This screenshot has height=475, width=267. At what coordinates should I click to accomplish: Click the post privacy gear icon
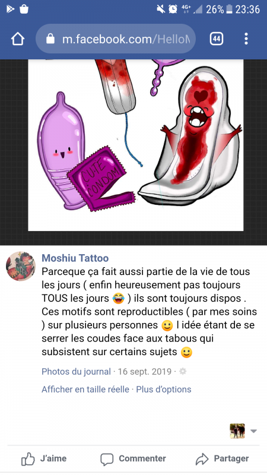(183, 372)
